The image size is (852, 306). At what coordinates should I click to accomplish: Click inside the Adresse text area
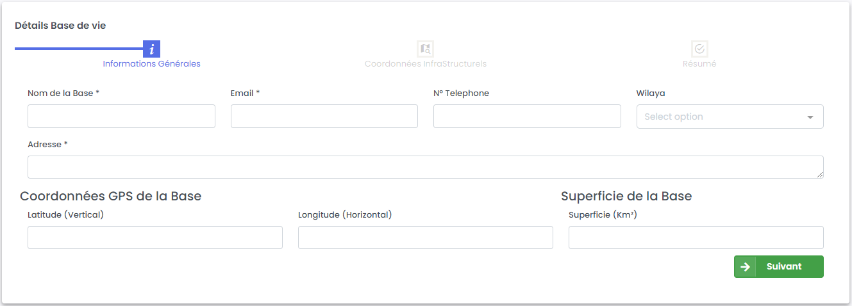pyautogui.click(x=425, y=167)
